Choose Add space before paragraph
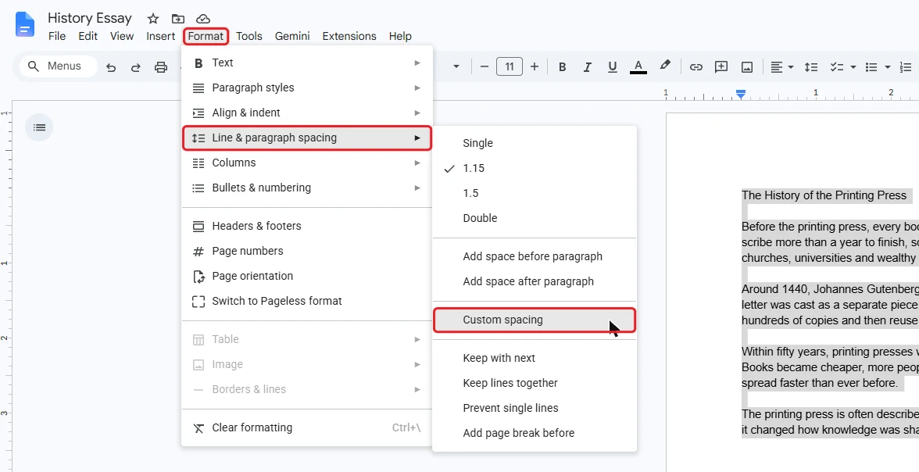919x472 pixels. click(x=535, y=256)
